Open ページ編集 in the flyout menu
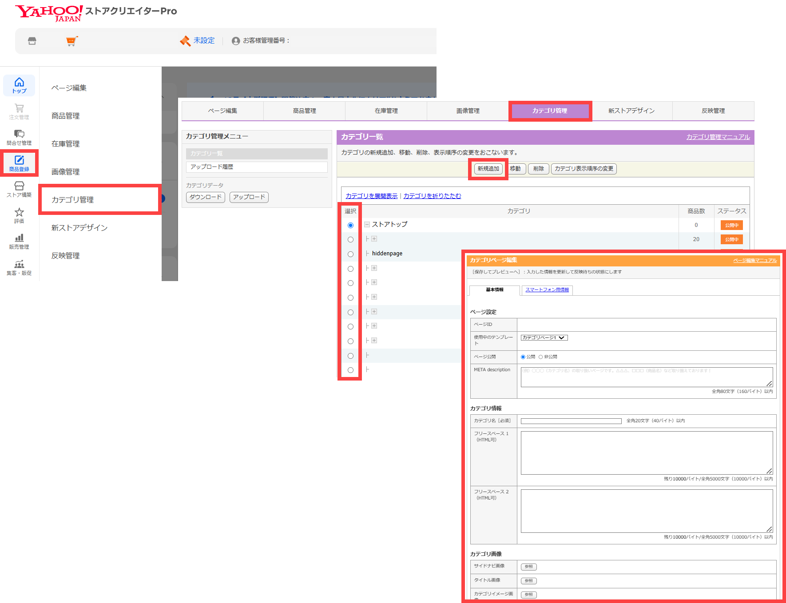 (69, 88)
